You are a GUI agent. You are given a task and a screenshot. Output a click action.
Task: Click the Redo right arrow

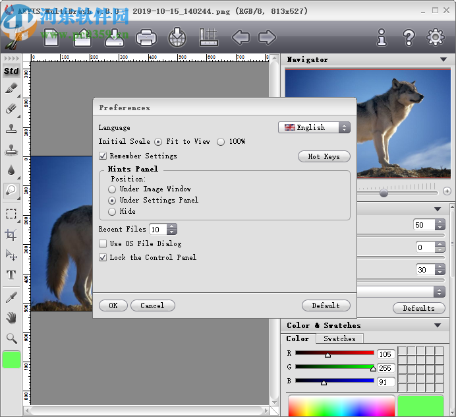point(267,37)
